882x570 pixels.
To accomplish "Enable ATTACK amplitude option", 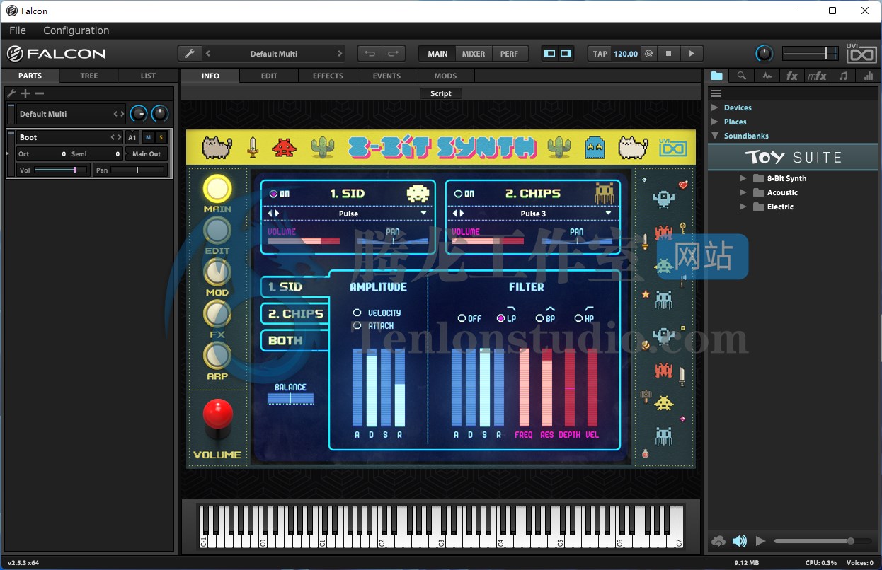I will (357, 325).
